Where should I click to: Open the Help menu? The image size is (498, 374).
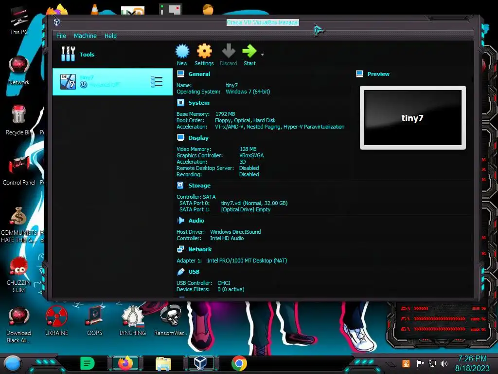(x=110, y=36)
